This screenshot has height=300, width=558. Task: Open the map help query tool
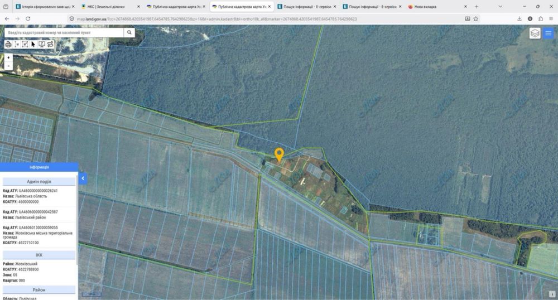coord(42,44)
